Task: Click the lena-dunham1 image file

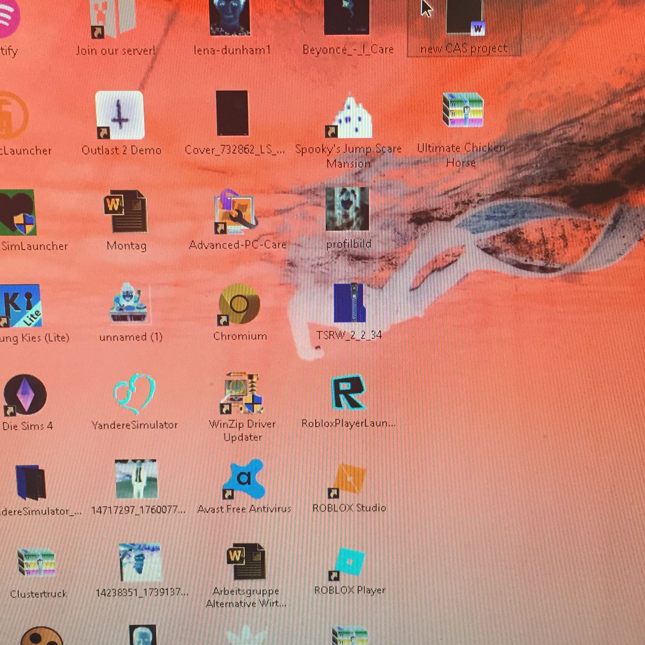Action: (x=230, y=17)
